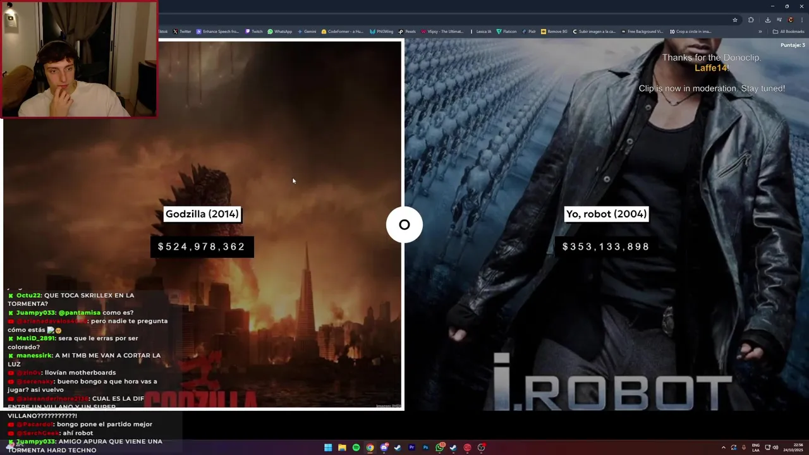Open the Windows Start button

click(x=328, y=448)
